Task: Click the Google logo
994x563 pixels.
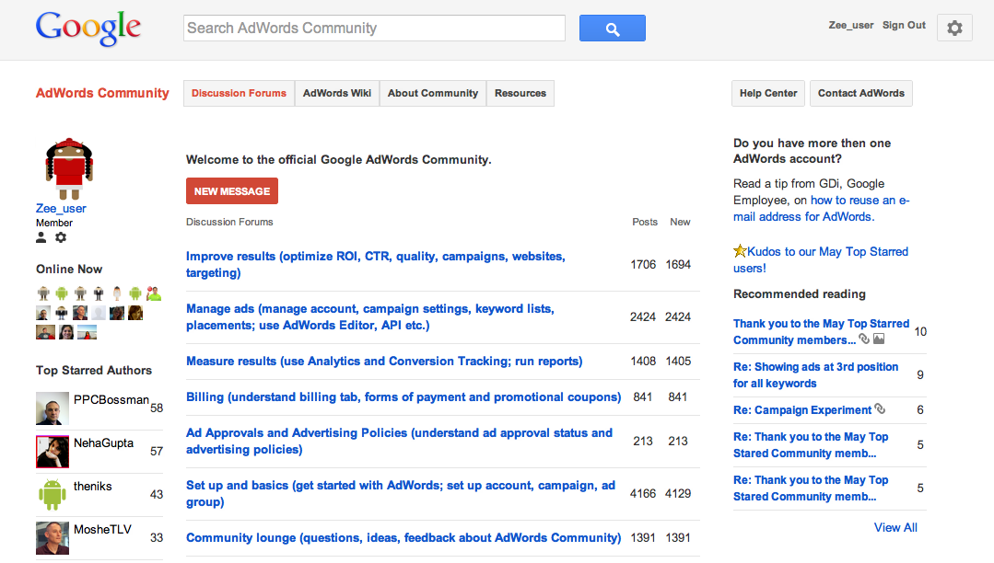Action: 88,28
